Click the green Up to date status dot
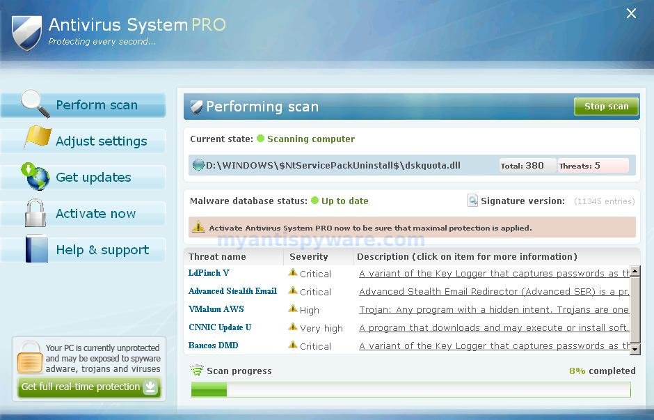Screen dimensions: 654x420 pos(315,201)
